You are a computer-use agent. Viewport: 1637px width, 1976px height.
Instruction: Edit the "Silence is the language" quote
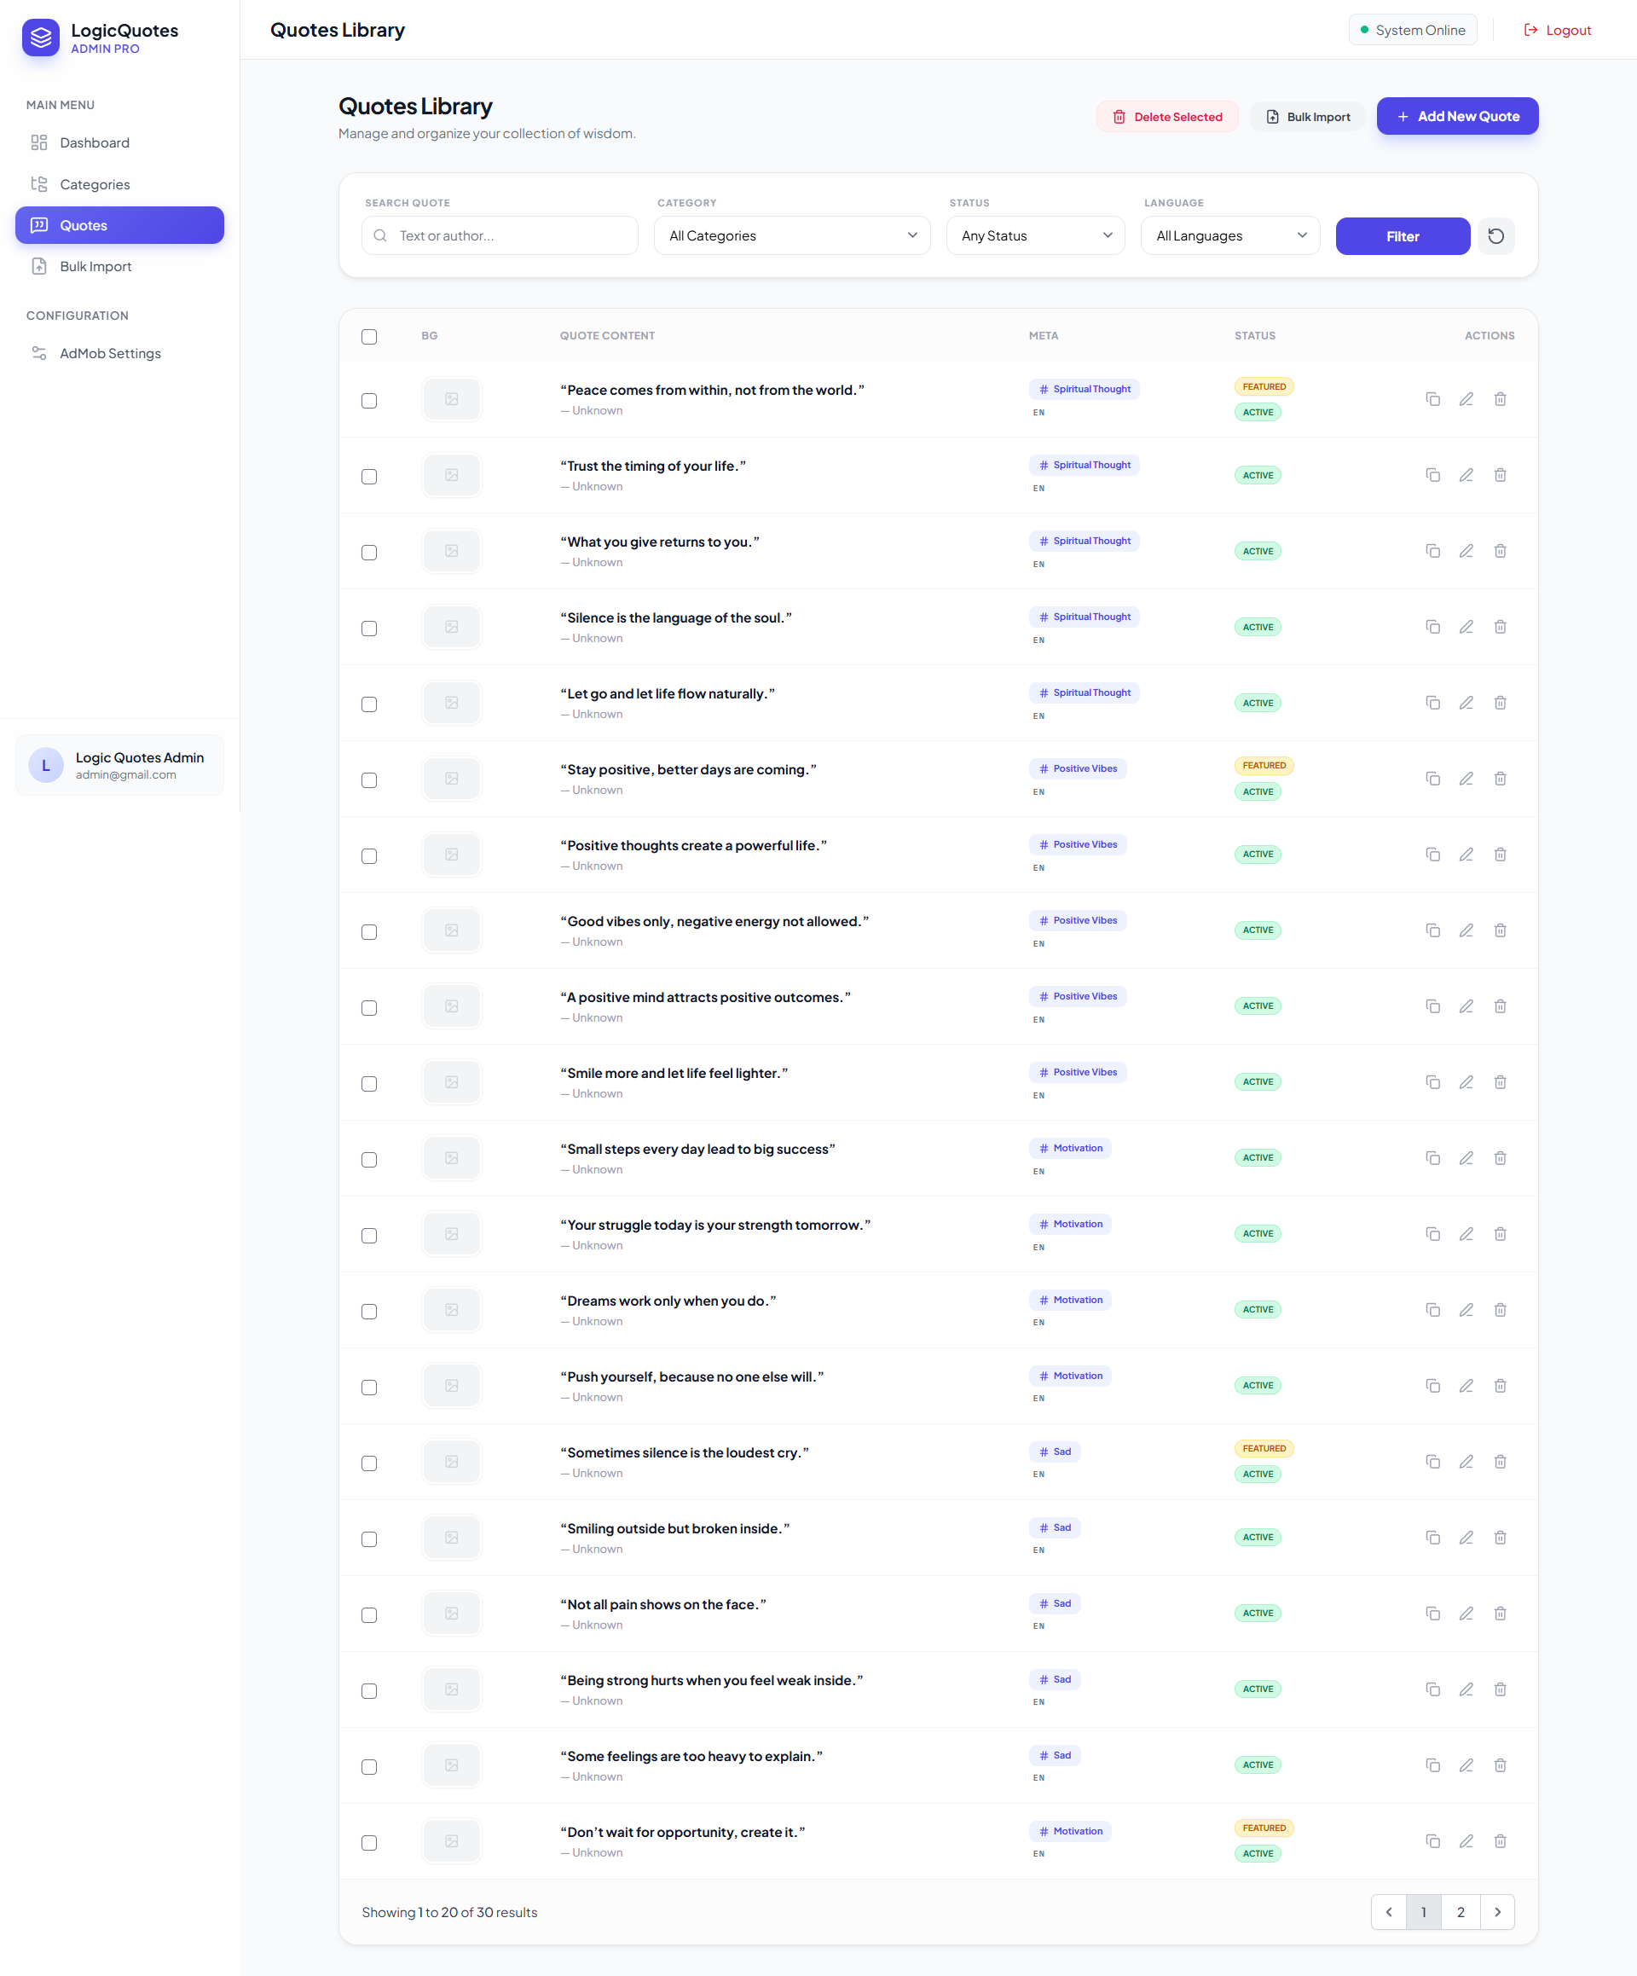click(x=1466, y=627)
